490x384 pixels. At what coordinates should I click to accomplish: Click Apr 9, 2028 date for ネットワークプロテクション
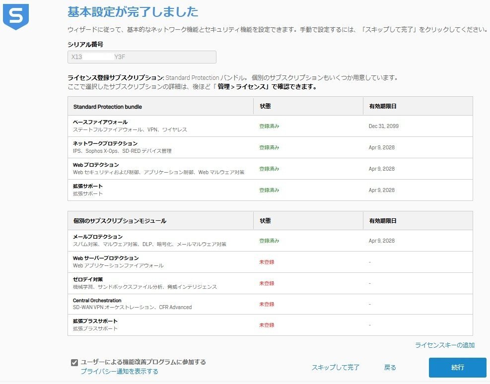(x=382, y=147)
